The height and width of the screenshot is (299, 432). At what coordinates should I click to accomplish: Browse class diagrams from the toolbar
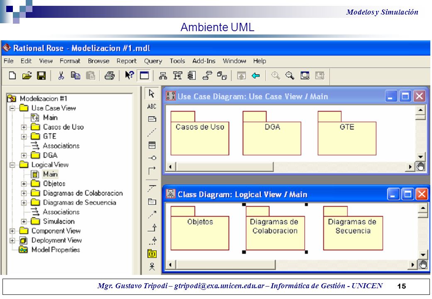tap(163, 76)
